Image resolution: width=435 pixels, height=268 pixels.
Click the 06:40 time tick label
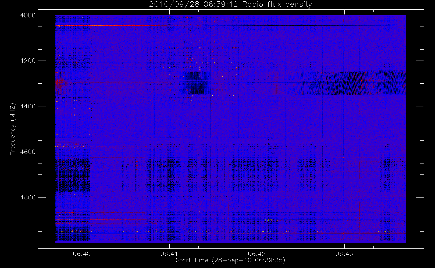tap(82, 254)
